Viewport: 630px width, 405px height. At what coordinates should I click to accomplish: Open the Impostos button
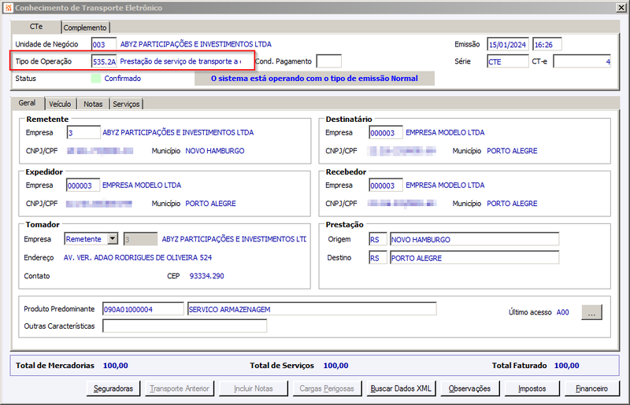(x=532, y=388)
